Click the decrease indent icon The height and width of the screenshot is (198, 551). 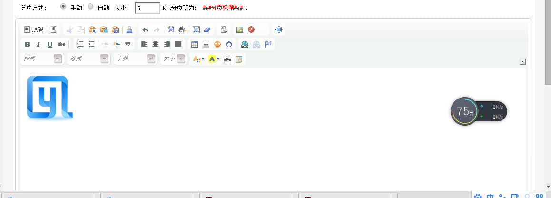(x=105, y=44)
